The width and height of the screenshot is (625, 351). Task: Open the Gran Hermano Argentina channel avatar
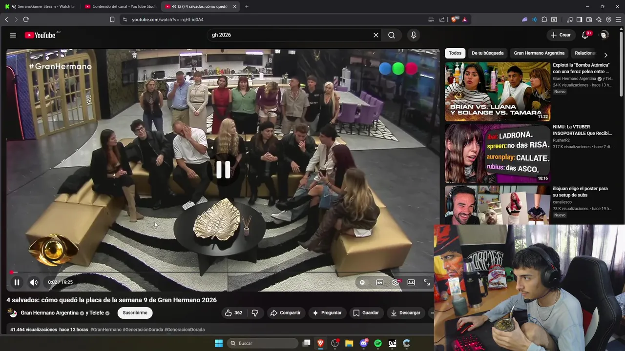coord(13,313)
